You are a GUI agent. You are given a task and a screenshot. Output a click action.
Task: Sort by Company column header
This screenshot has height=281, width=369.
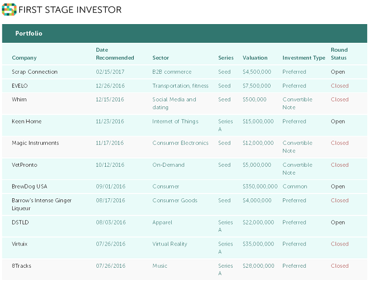[x=24, y=58]
